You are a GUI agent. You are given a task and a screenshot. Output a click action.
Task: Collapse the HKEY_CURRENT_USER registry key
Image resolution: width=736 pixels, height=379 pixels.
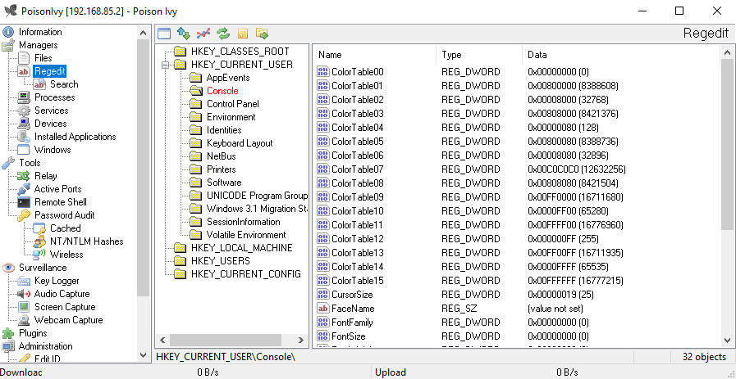click(165, 65)
